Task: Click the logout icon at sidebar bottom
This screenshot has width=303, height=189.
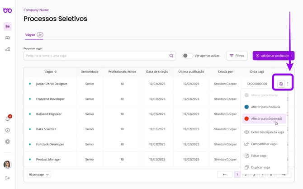Action: 7,178
